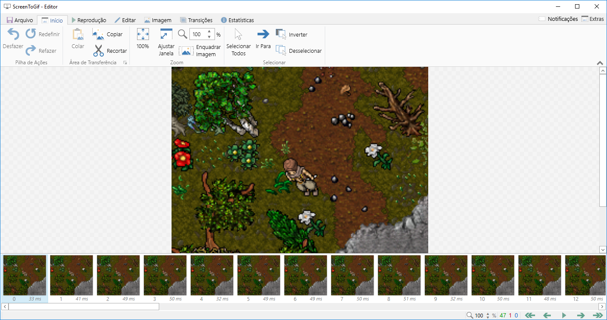Image resolution: width=607 pixels, height=320 pixels.
Task: Play the animation preview
Action: click(x=564, y=315)
